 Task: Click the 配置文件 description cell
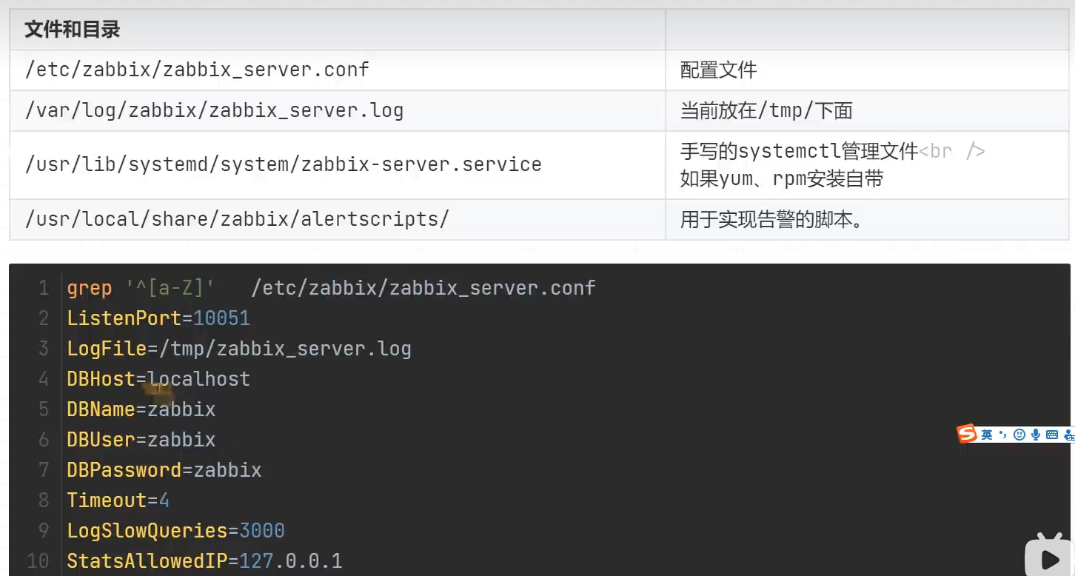pos(867,70)
